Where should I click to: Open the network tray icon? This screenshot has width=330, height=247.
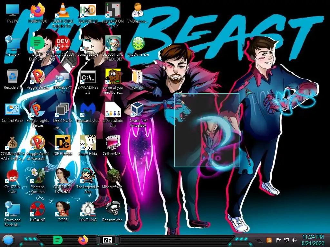286,240
